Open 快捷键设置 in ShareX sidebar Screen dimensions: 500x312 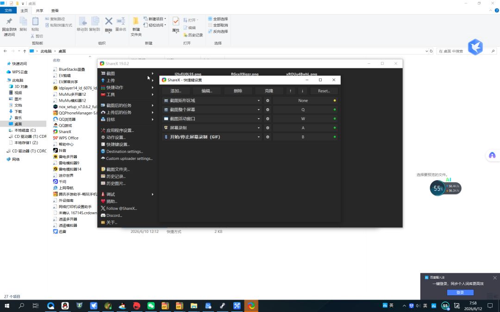[x=115, y=144]
